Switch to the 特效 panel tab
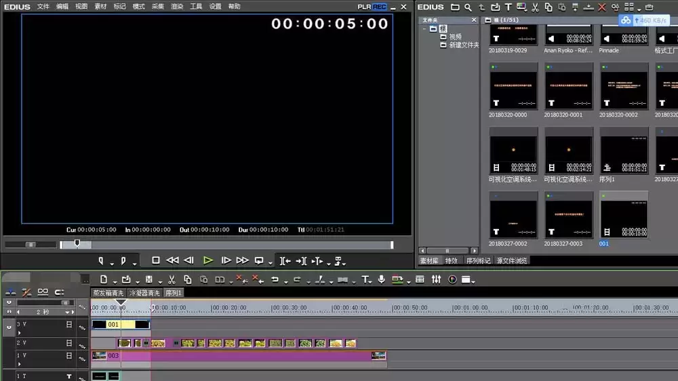Screen dimensions: 678x381 click(451, 261)
